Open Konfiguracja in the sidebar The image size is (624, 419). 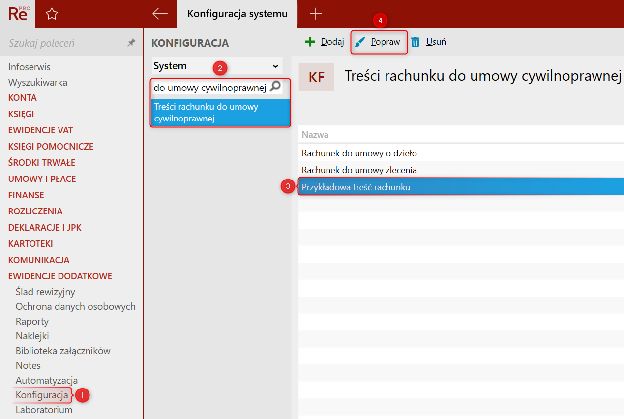point(42,395)
